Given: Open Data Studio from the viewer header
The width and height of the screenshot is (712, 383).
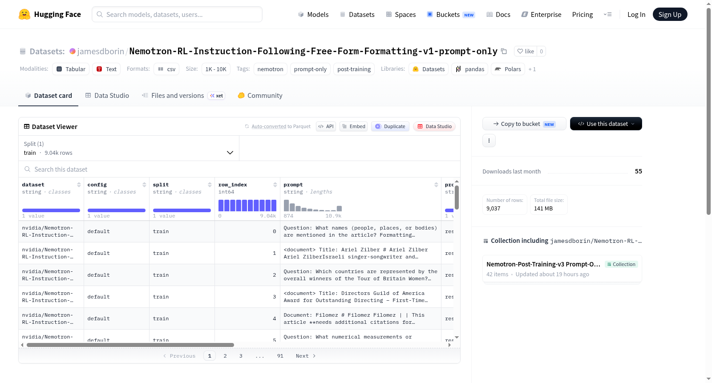Looking at the screenshot, I should coord(434,126).
